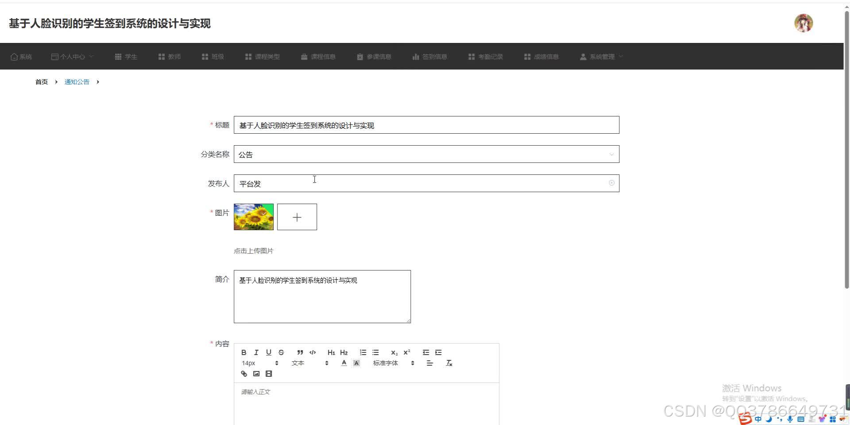850x425 pixels.
Task: Open the text alignment options
Action: (x=429, y=363)
